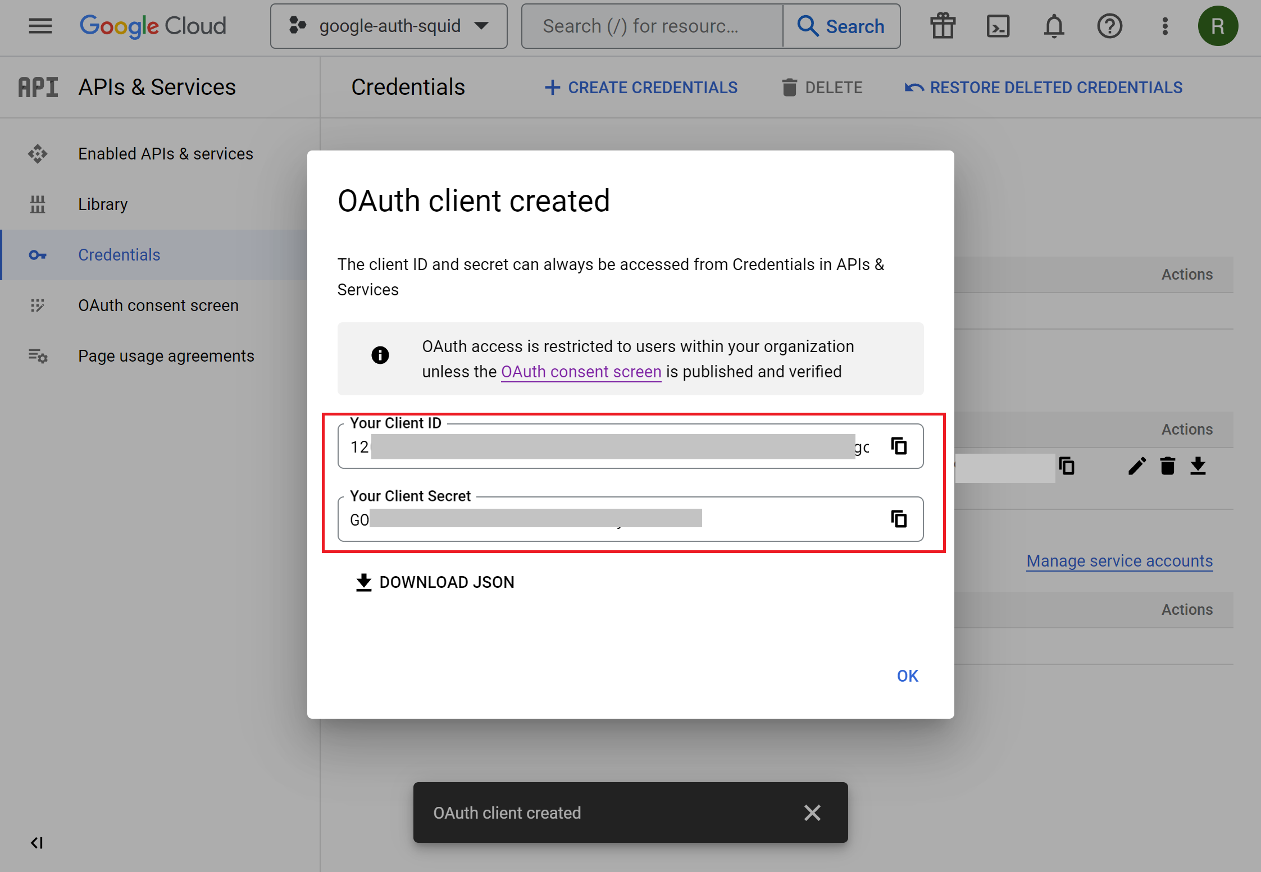This screenshot has height=872, width=1261.
Task: Download the OAuth client from table row
Action: (1198, 466)
